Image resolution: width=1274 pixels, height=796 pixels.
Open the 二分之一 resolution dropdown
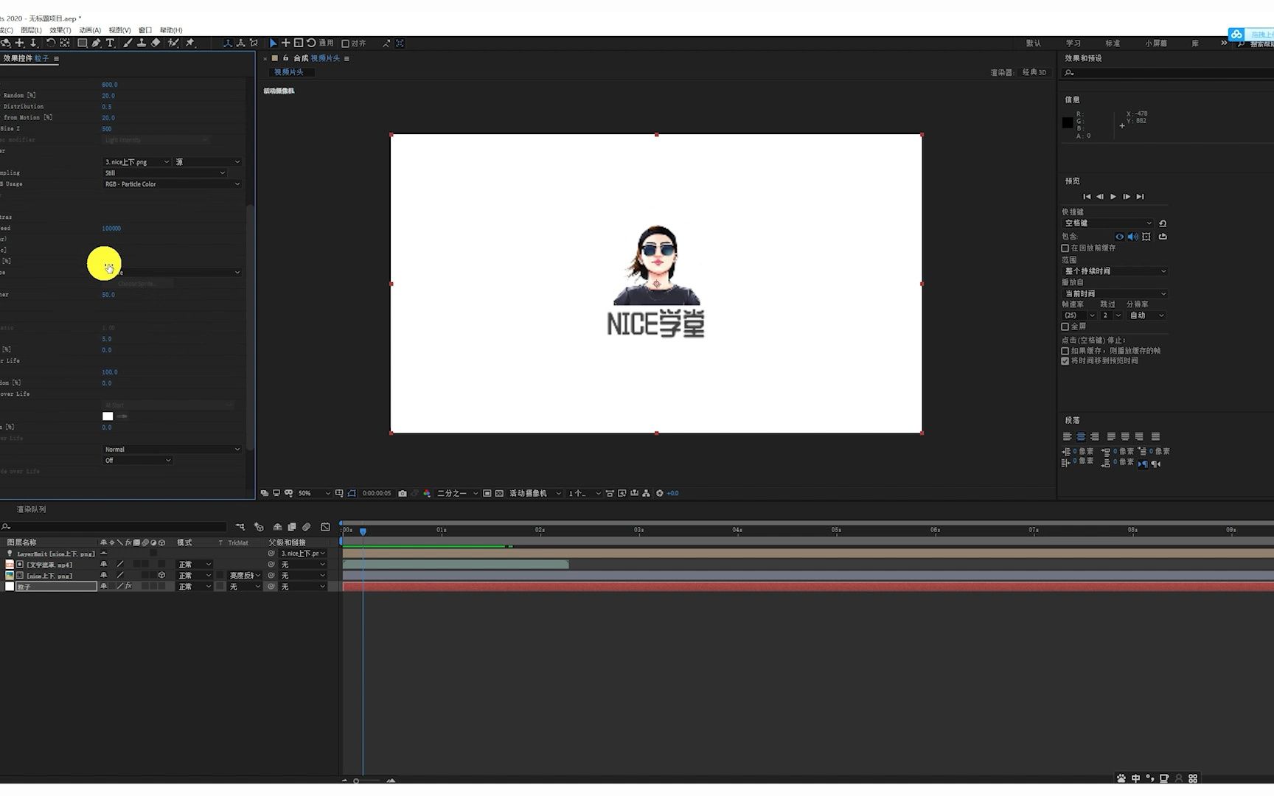point(457,494)
